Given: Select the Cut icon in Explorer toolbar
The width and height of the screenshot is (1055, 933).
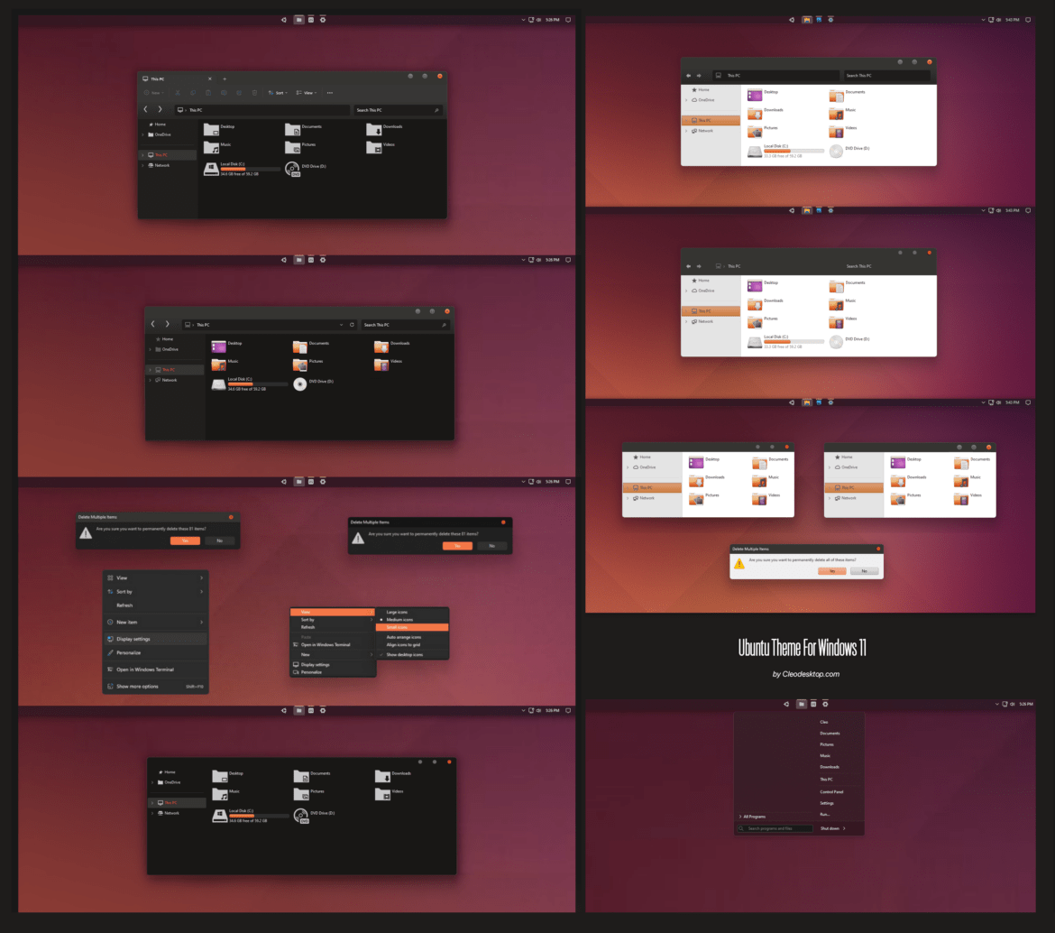Looking at the screenshot, I should pyautogui.click(x=178, y=93).
